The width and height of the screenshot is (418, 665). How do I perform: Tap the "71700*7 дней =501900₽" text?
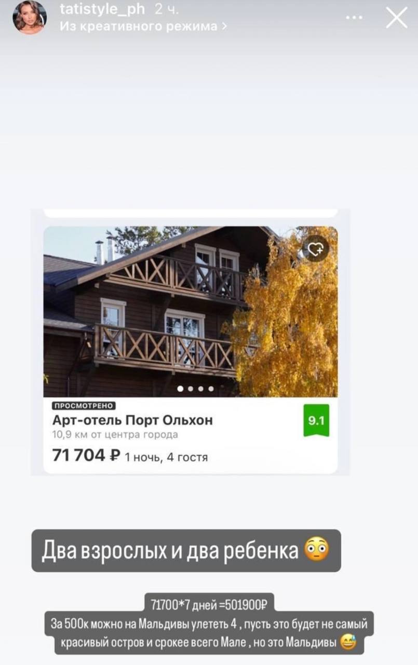[209, 605]
